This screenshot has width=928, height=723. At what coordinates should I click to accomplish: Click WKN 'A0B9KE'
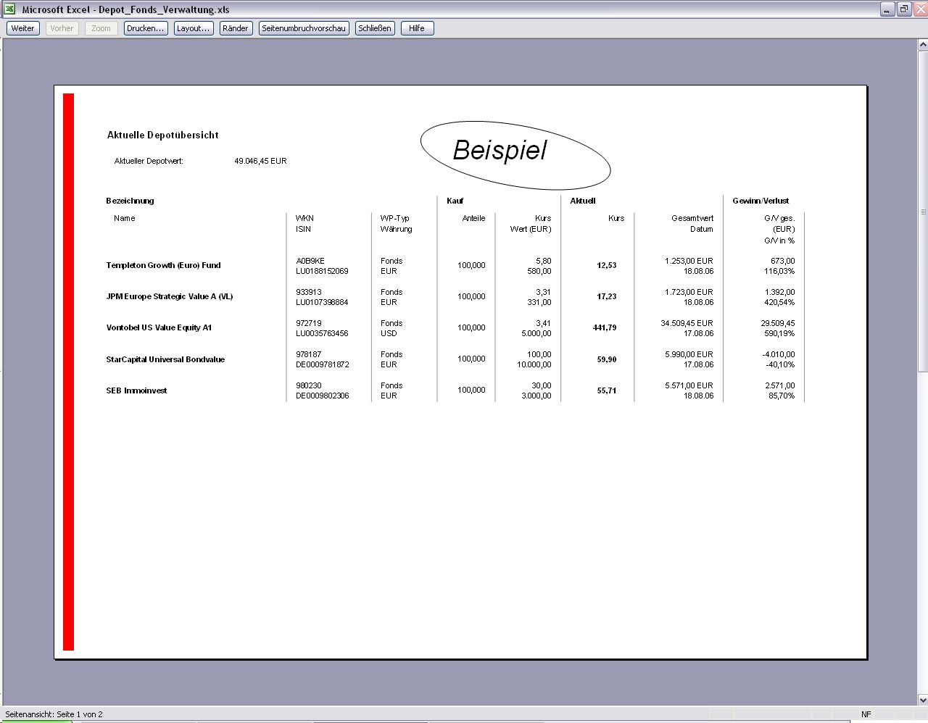pyautogui.click(x=310, y=261)
